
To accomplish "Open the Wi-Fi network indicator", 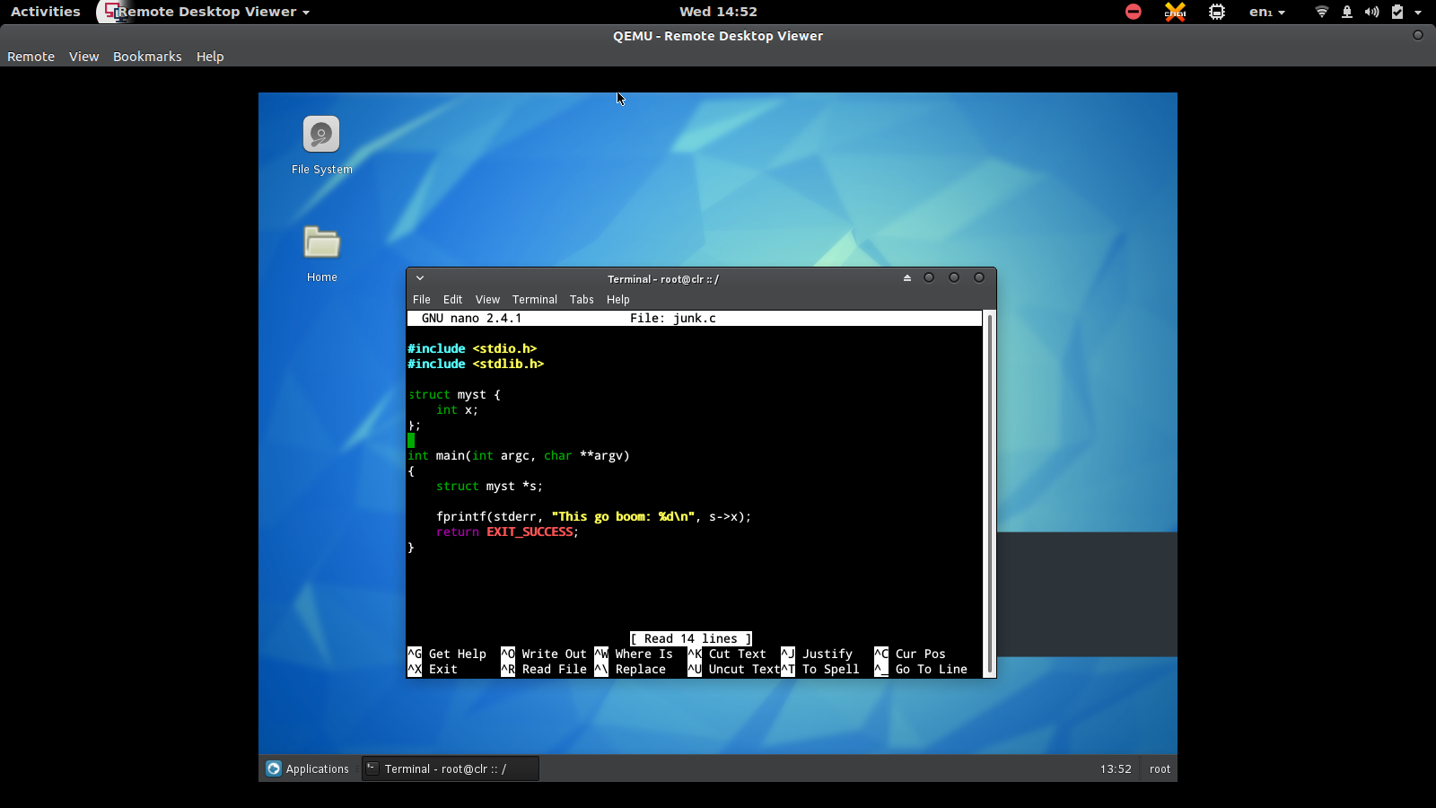I will (x=1321, y=12).
